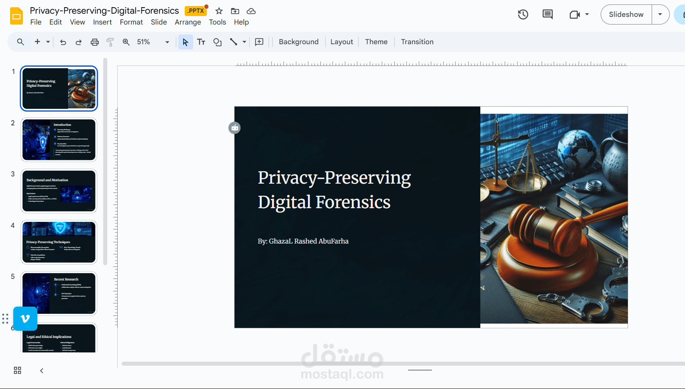
Task: Click the Transition button
Action: click(417, 42)
